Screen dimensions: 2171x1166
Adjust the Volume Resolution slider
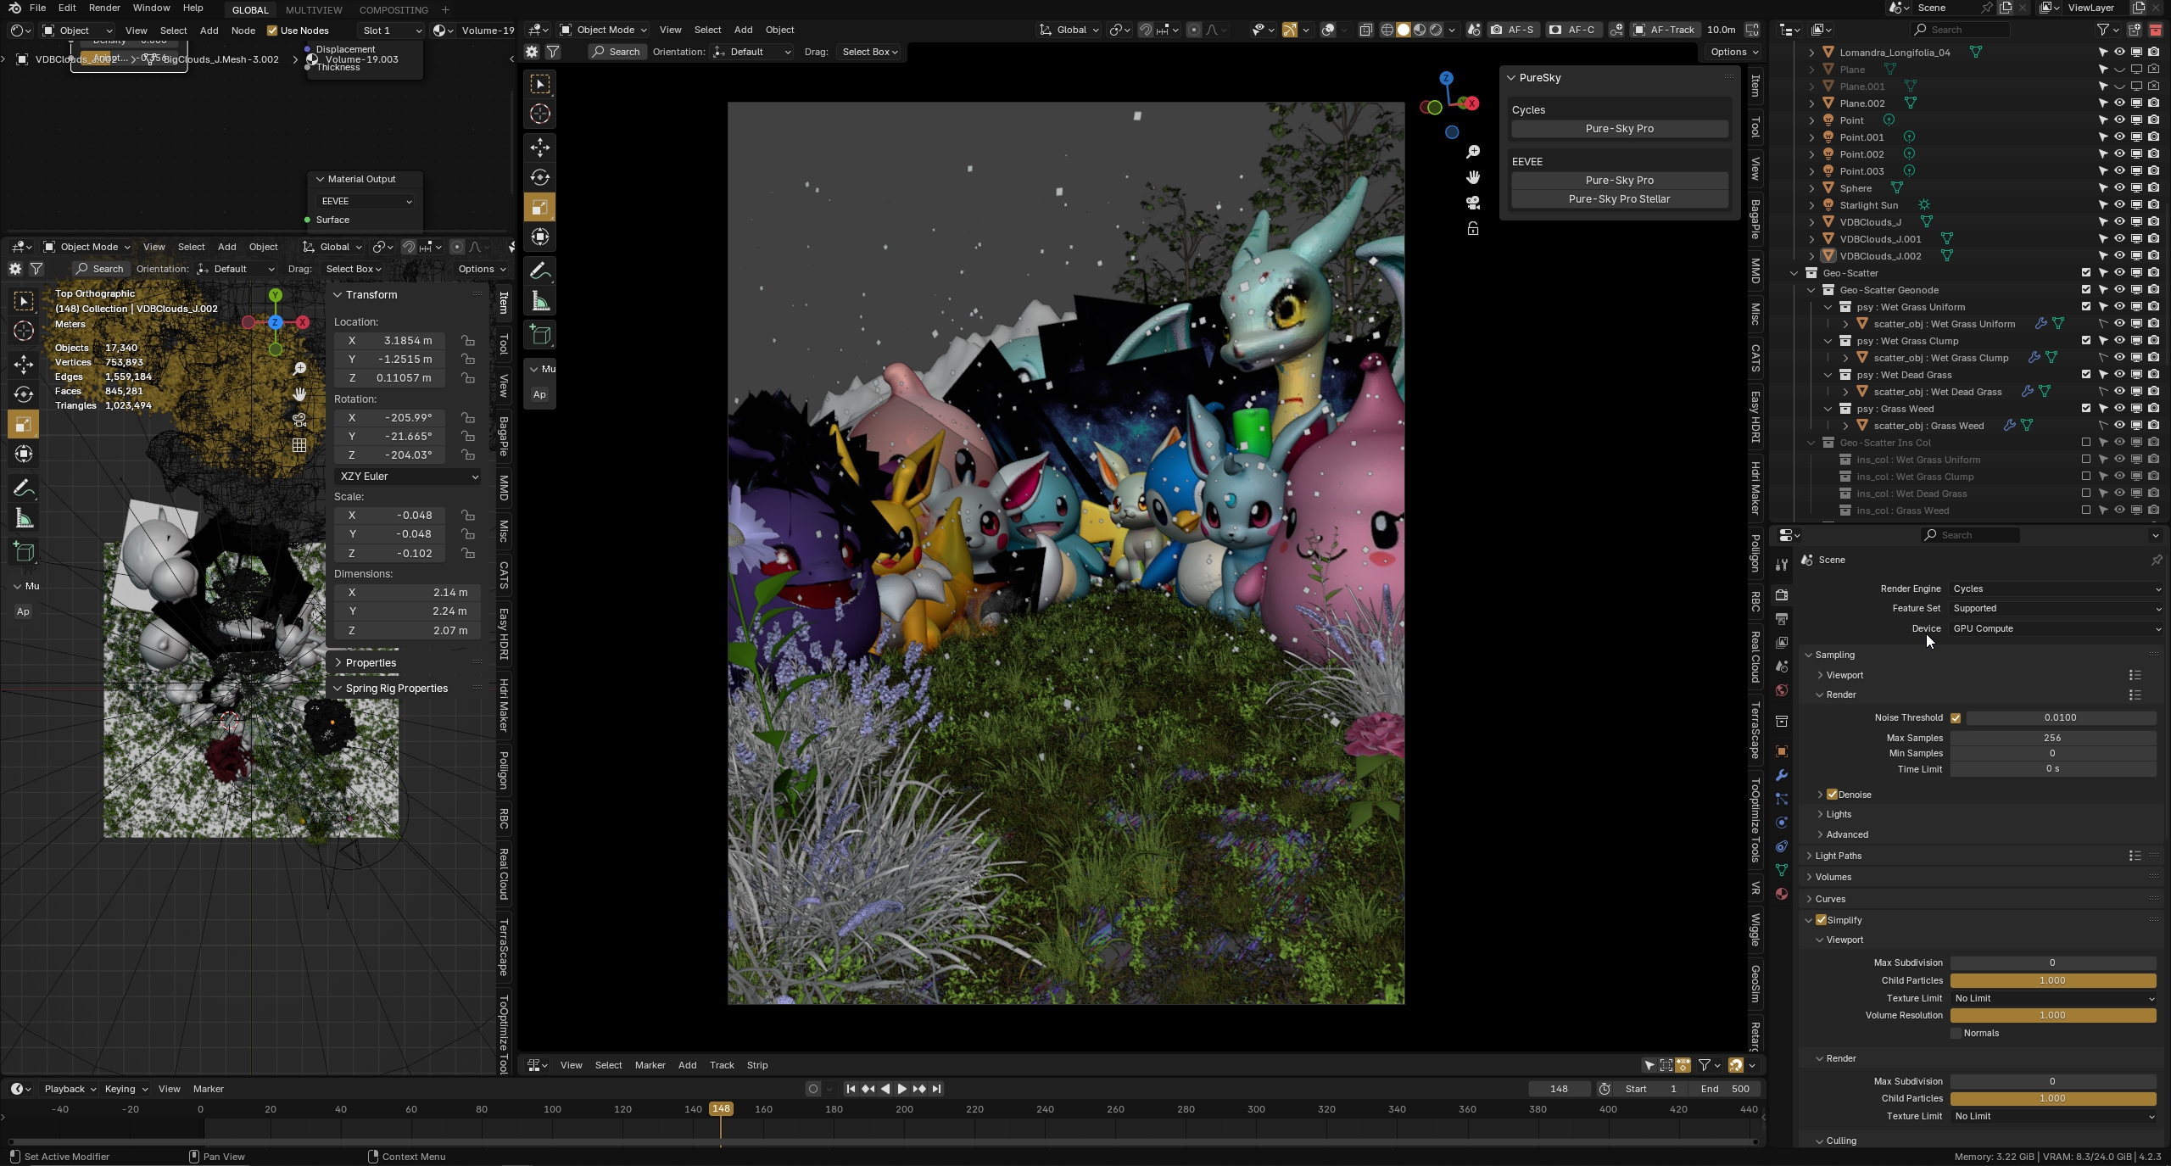coord(2052,1015)
